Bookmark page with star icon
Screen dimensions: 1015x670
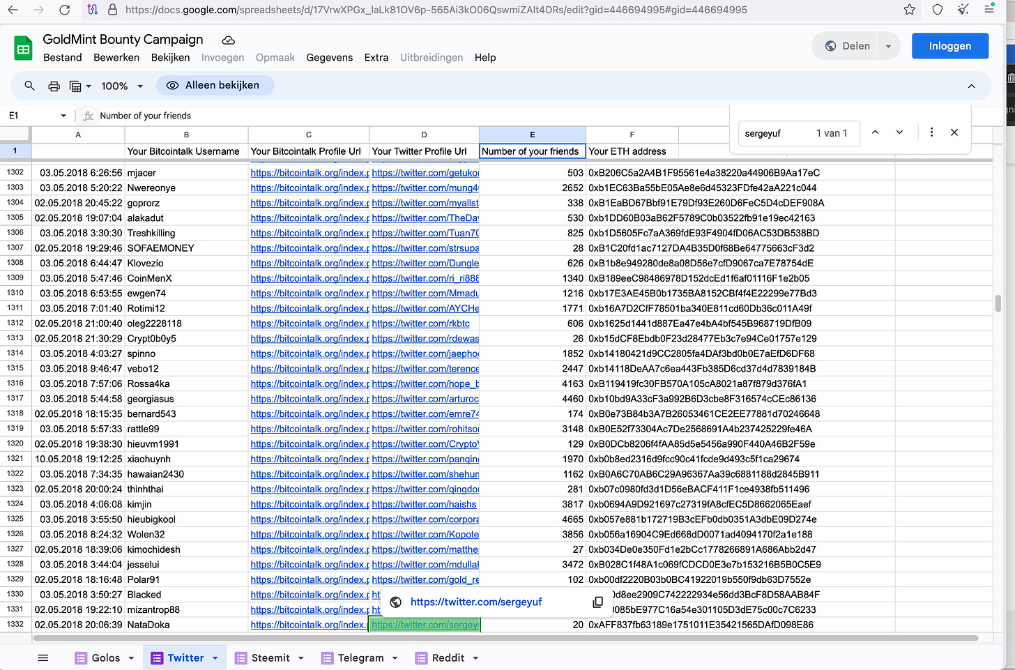pyautogui.click(x=909, y=10)
